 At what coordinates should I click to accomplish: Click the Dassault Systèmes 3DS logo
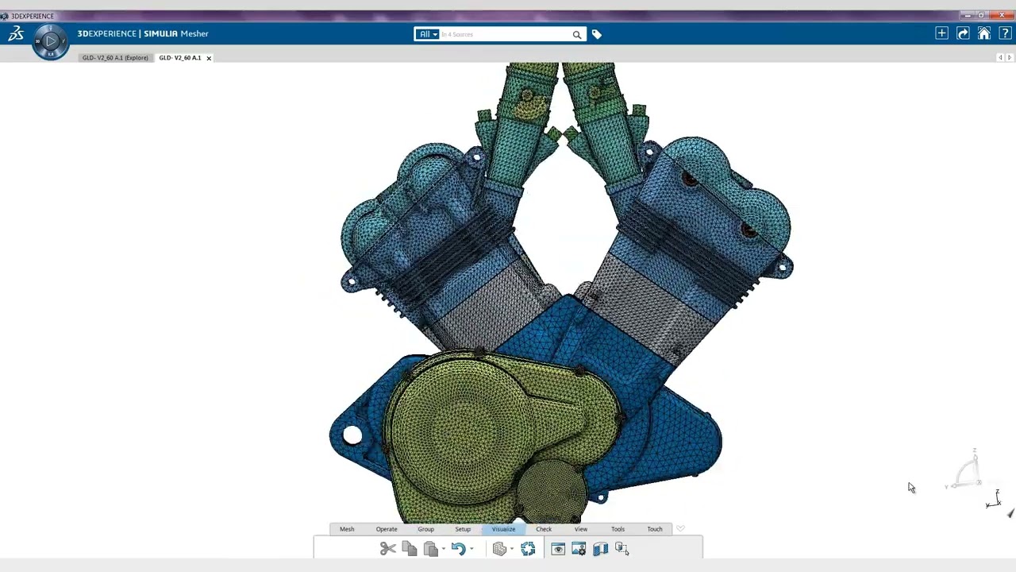point(16,33)
